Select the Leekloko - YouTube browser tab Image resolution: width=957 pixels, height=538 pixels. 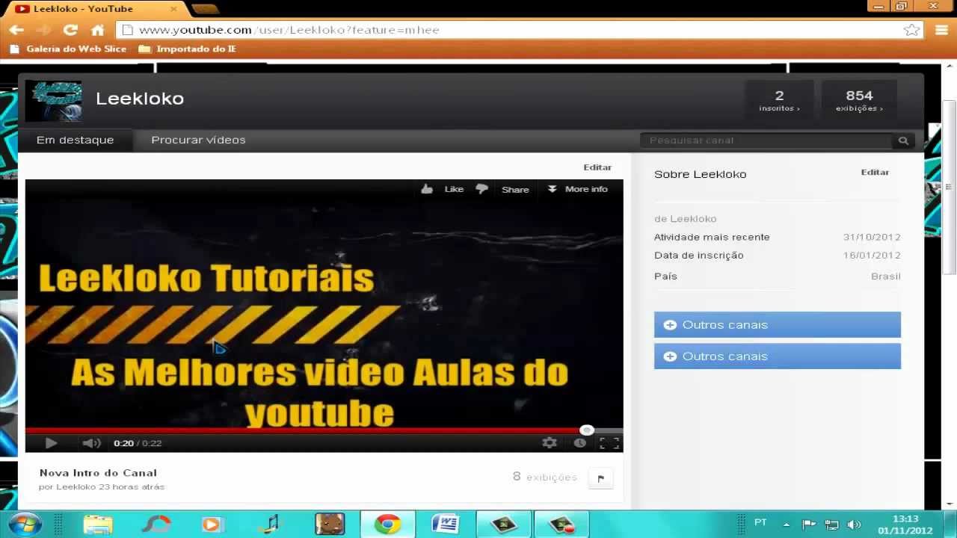tap(93, 9)
